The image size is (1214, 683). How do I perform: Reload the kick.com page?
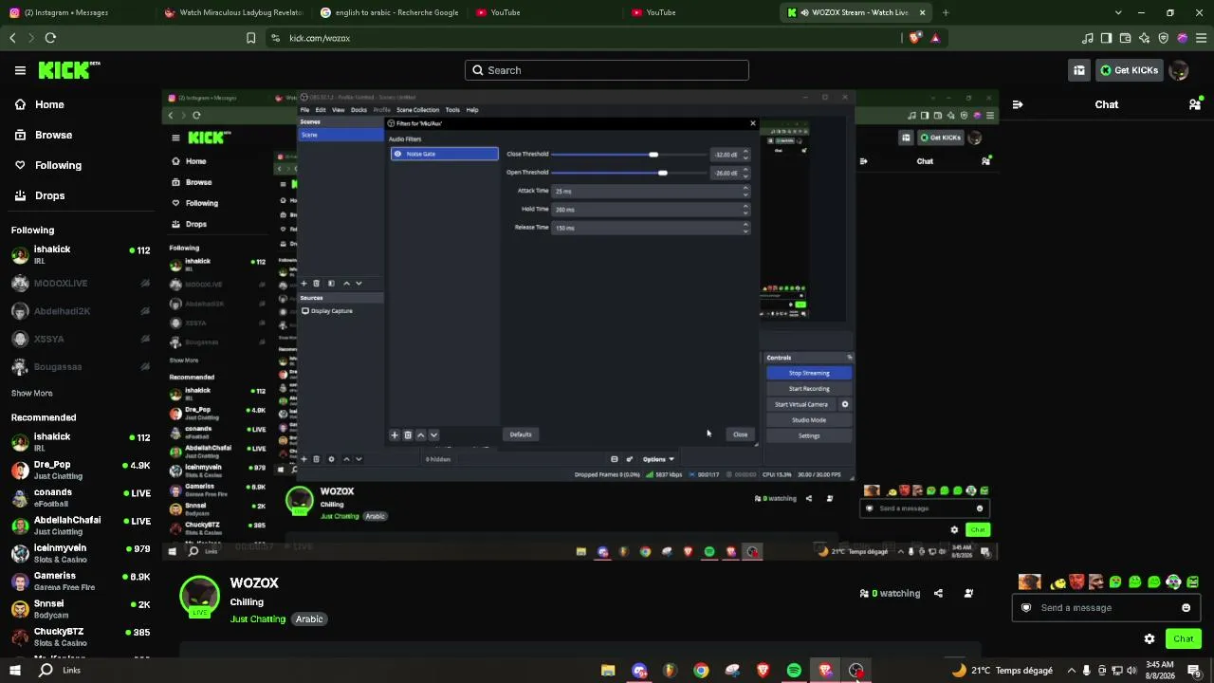[x=50, y=38]
